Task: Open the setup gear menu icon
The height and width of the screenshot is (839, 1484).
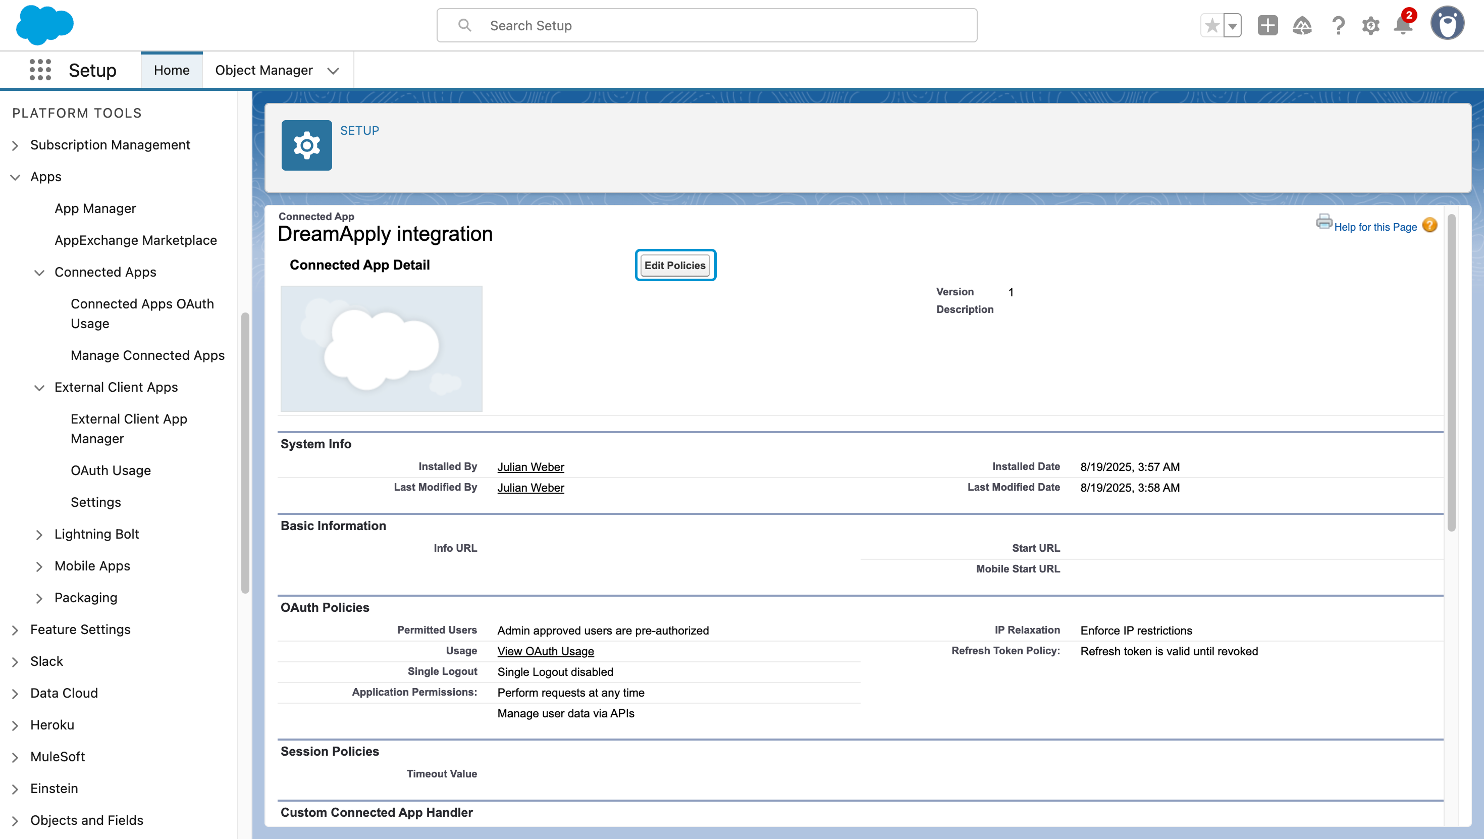Action: [1370, 25]
